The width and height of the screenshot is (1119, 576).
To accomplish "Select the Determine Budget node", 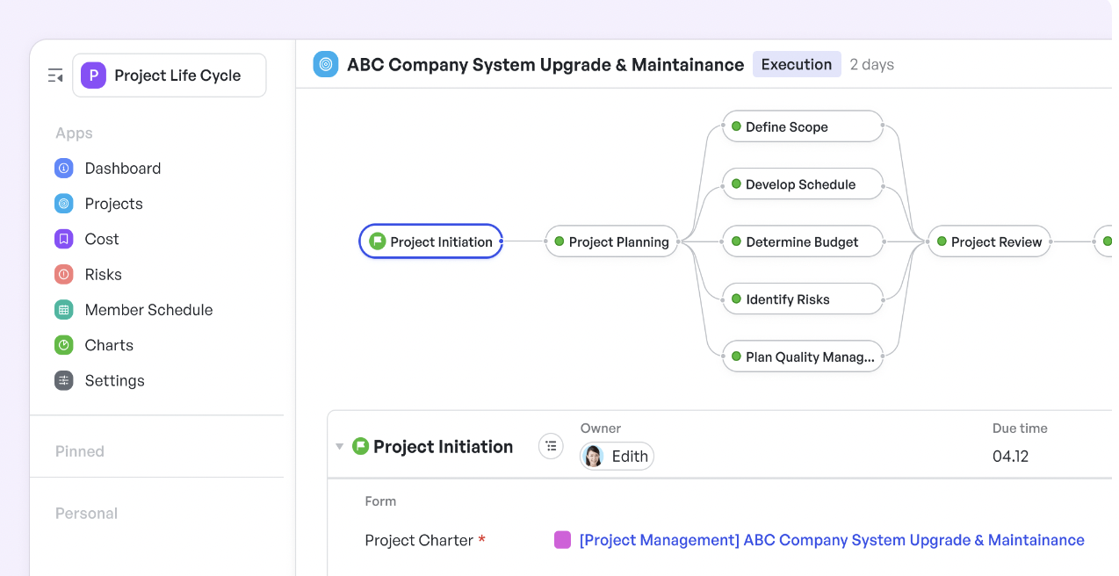I will [803, 241].
